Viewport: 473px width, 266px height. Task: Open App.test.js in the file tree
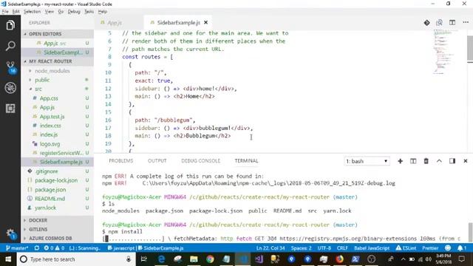52,117
